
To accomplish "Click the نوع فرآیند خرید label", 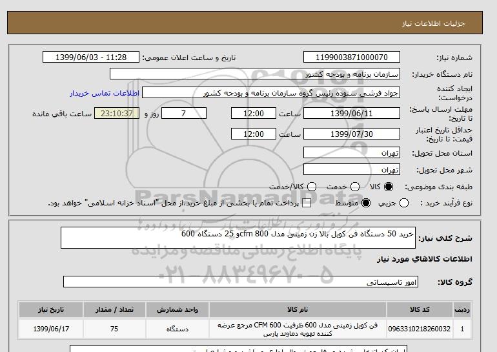I will [x=447, y=203].
